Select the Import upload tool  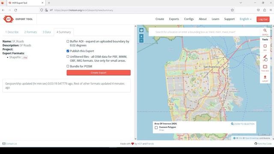click(x=265, y=77)
